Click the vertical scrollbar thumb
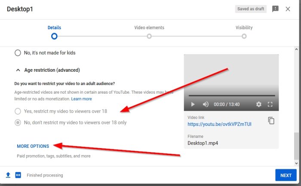 [x=296, y=146]
